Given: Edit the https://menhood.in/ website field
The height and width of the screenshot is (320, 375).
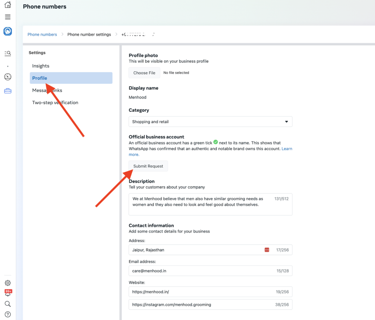Looking at the screenshot, I should [x=211, y=291].
